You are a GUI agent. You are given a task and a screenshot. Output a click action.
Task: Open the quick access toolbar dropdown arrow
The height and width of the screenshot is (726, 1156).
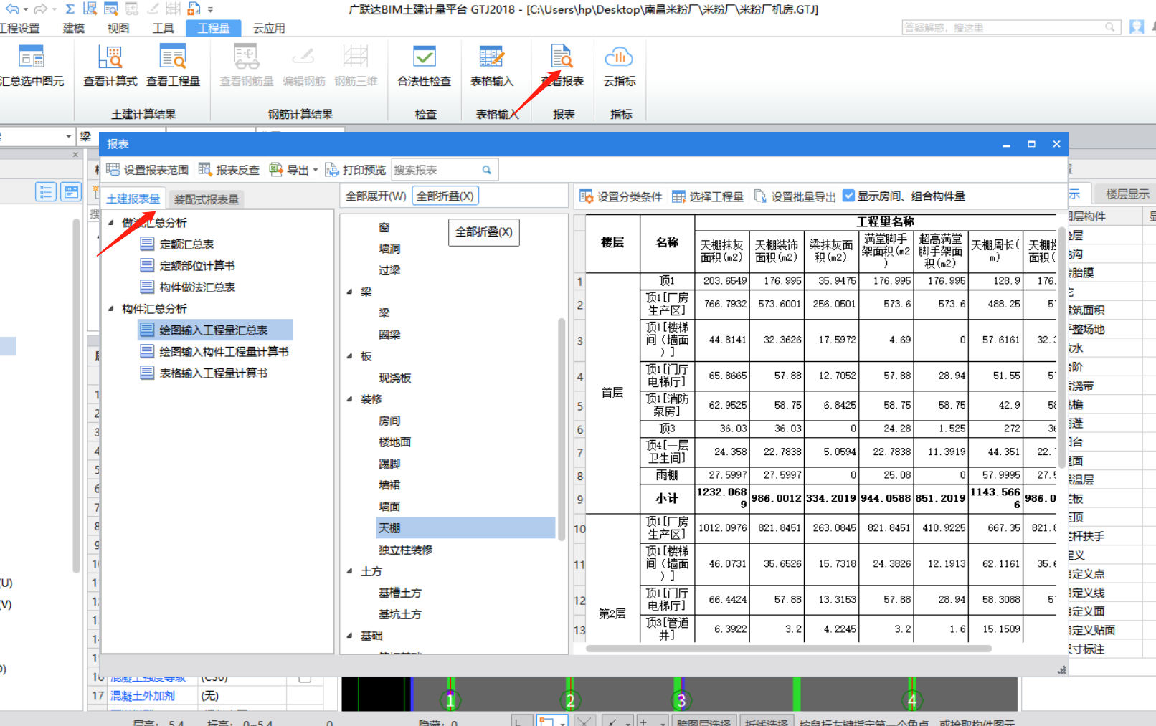point(210,9)
